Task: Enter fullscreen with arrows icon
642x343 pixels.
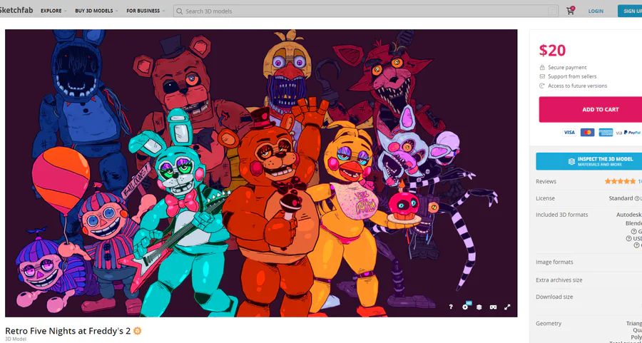Action: (x=507, y=307)
